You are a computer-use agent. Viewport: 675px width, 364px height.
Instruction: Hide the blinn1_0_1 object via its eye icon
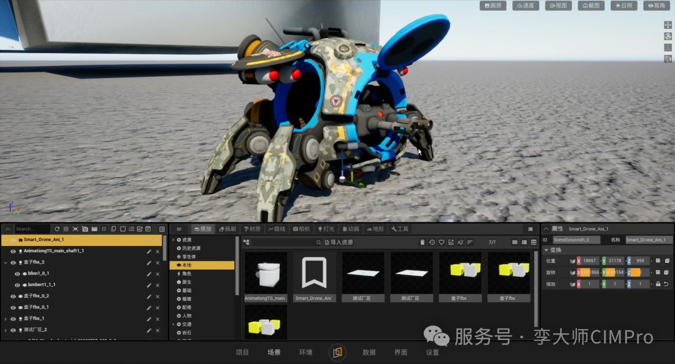coord(17,273)
